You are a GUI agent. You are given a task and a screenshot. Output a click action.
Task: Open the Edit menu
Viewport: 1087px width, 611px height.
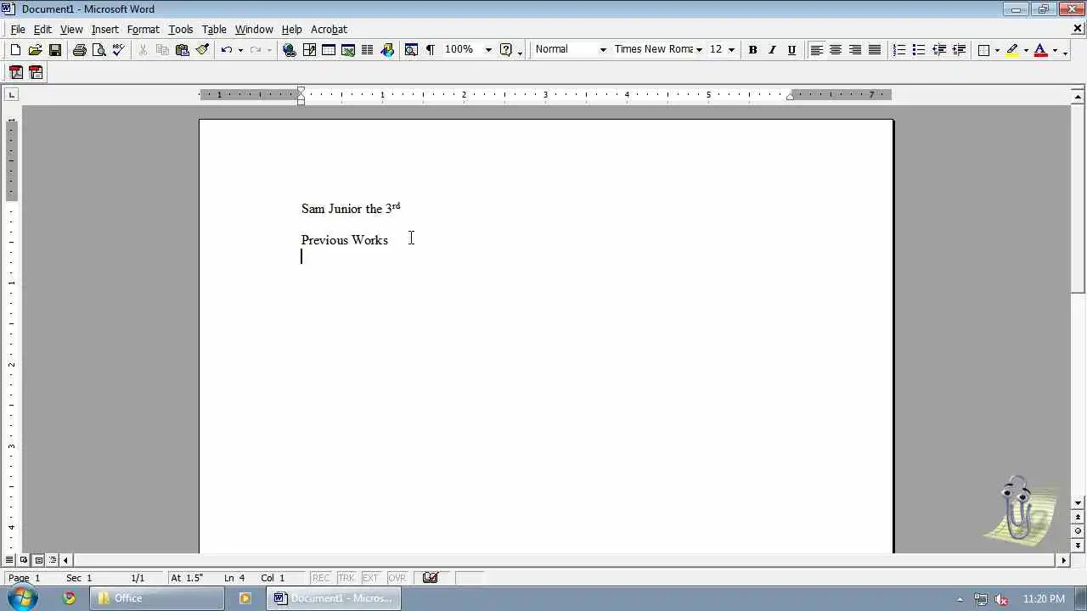[x=42, y=29]
